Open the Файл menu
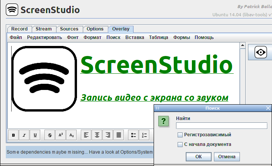The height and width of the screenshot is (166, 272). pyautogui.click(x=16, y=37)
